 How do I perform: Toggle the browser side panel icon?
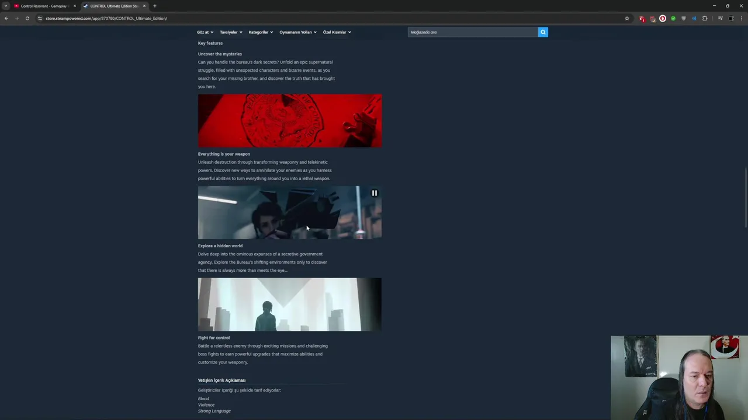coord(731,18)
